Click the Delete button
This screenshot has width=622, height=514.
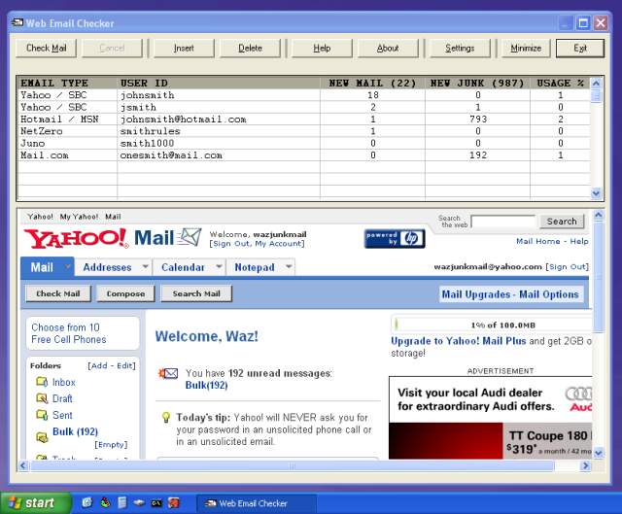click(x=250, y=48)
